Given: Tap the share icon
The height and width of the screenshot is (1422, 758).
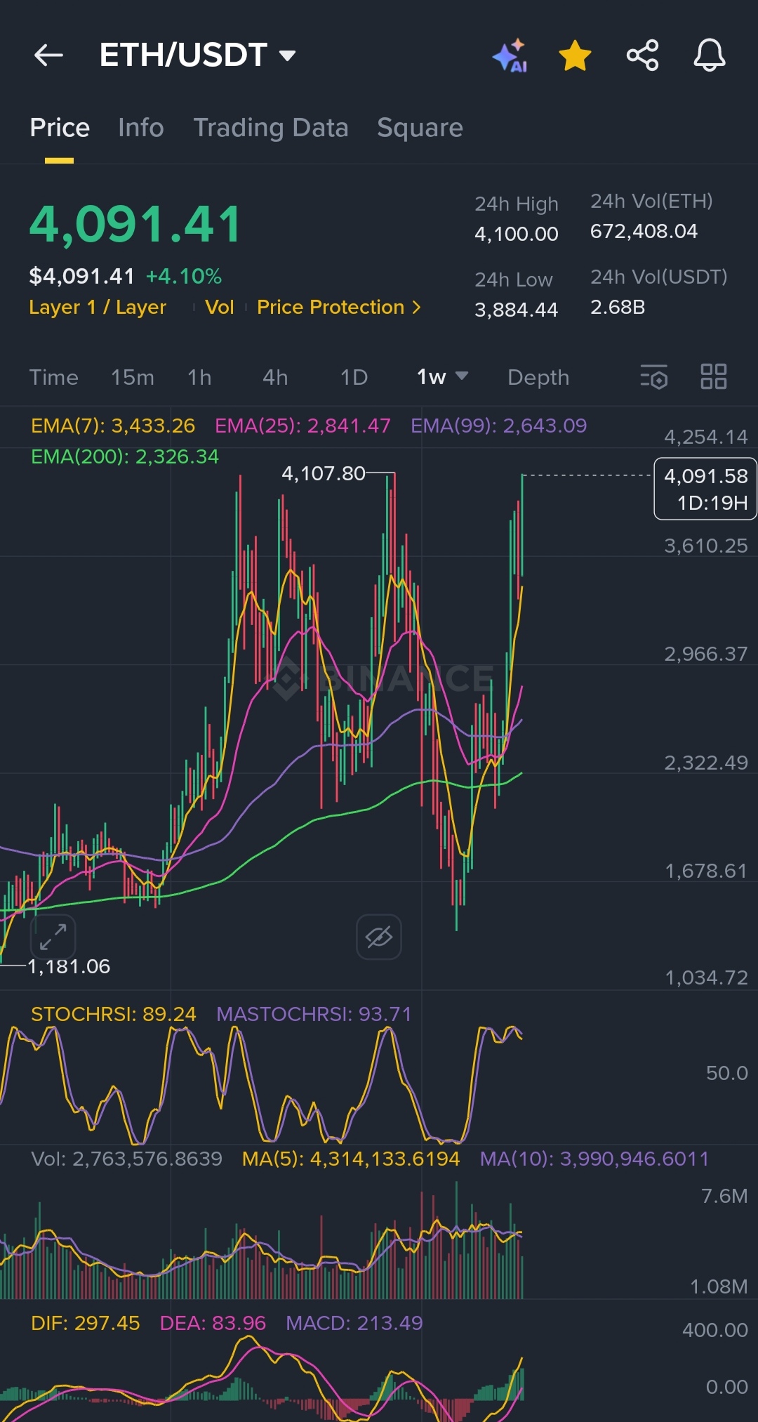Looking at the screenshot, I should (x=642, y=55).
